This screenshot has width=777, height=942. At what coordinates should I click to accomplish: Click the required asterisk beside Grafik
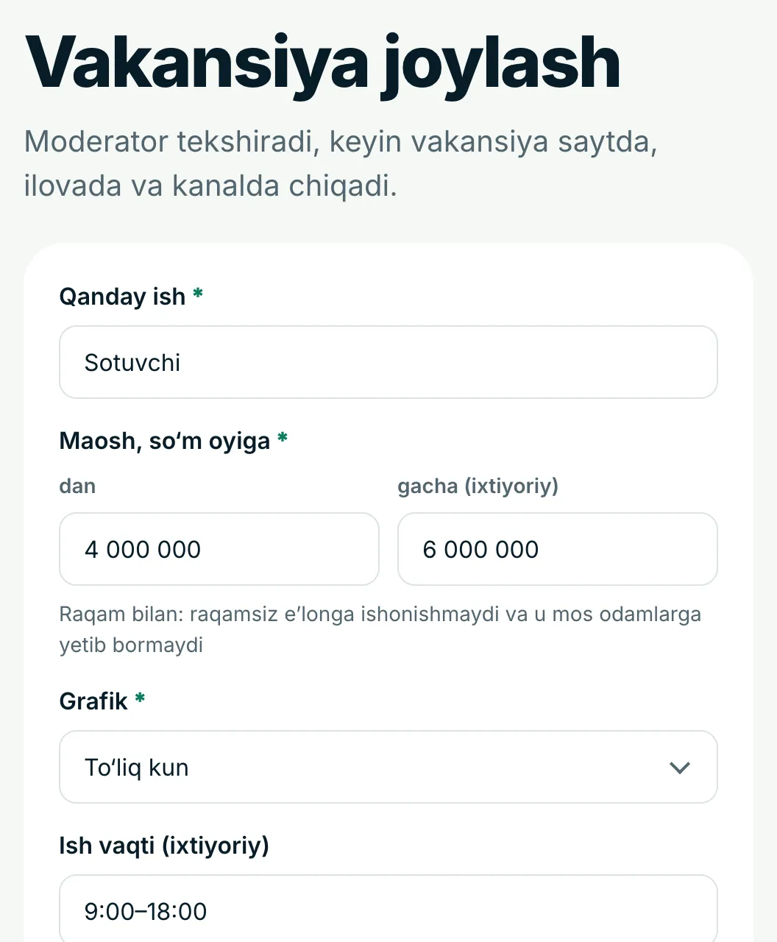click(x=140, y=698)
